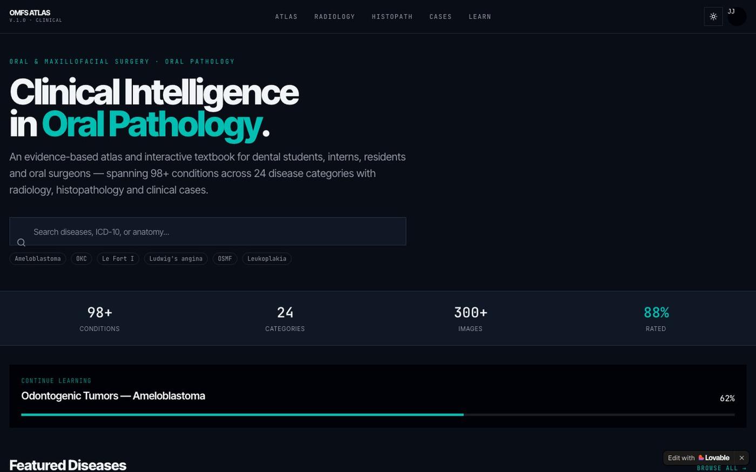756x472 pixels.
Task: Click the Browse All link
Action: point(721,468)
